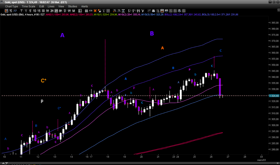
Task: Click the MVG(2) 20 legend entry
Action: (x=129, y=15)
